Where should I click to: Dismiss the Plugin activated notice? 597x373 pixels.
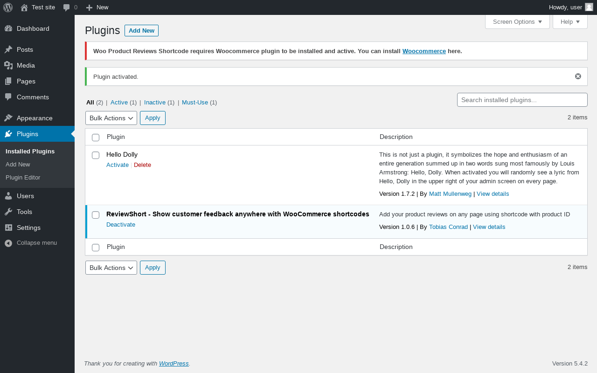tap(578, 76)
